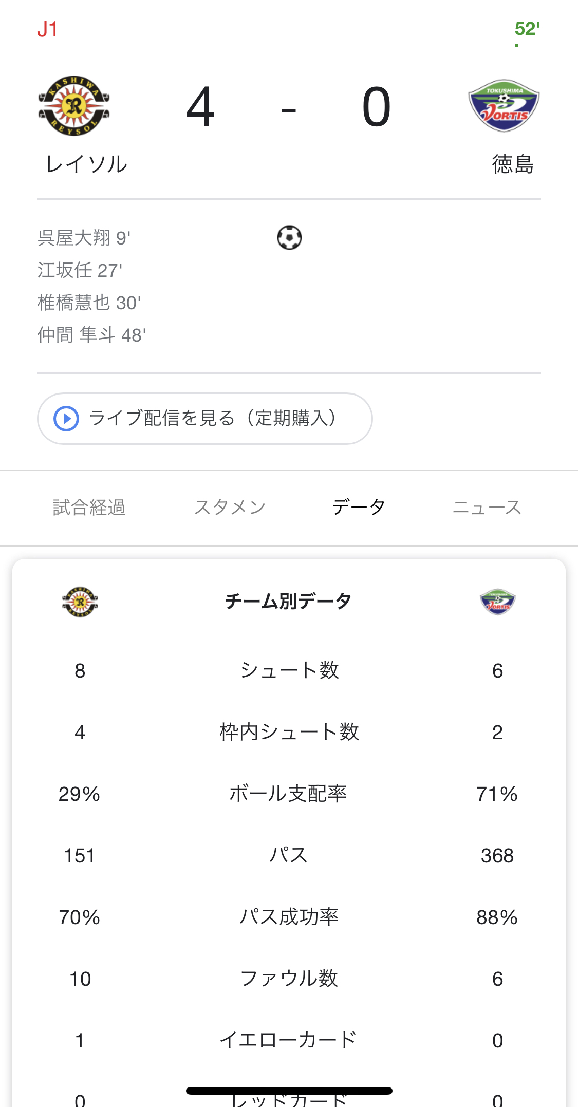
Task: Switch to the スタメン tab
Action: tap(230, 508)
